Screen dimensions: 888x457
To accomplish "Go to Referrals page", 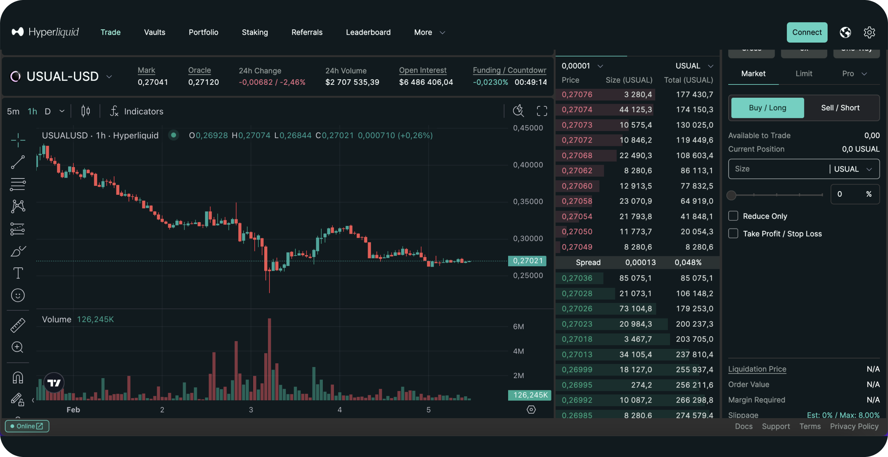I will (307, 32).
